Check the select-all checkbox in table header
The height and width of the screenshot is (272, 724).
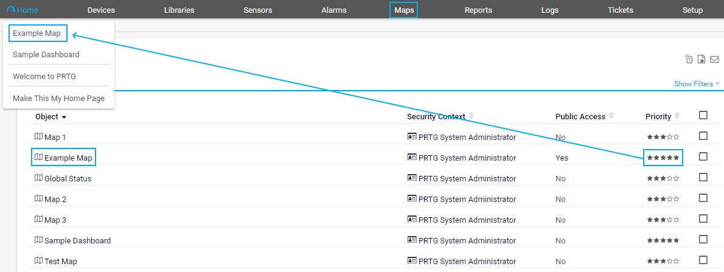pos(703,116)
